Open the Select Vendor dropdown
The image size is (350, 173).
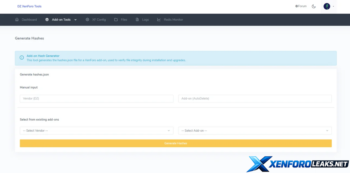[97, 131]
